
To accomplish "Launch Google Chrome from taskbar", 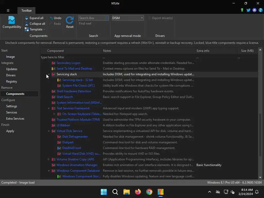I will pos(149,192).
